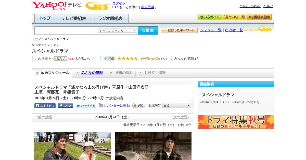Click the calendar icon before カレンダーに登録
This screenshot has width=306, height=160.
click(x=101, y=105)
